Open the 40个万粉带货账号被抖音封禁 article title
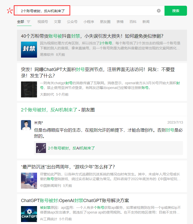This screenshot has width=193, height=224. [92, 36]
